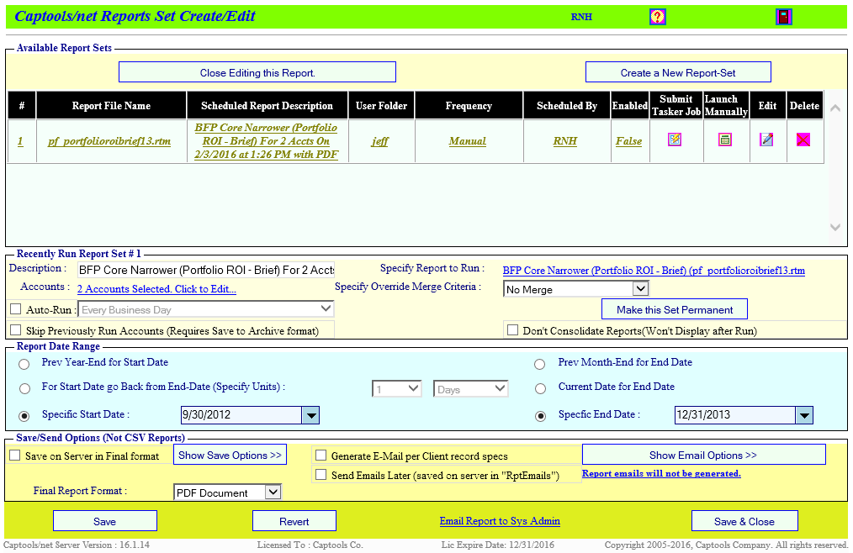853x553 pixels.
Task: Click Create a New Report-Set button
Action: tap(677, 71)
